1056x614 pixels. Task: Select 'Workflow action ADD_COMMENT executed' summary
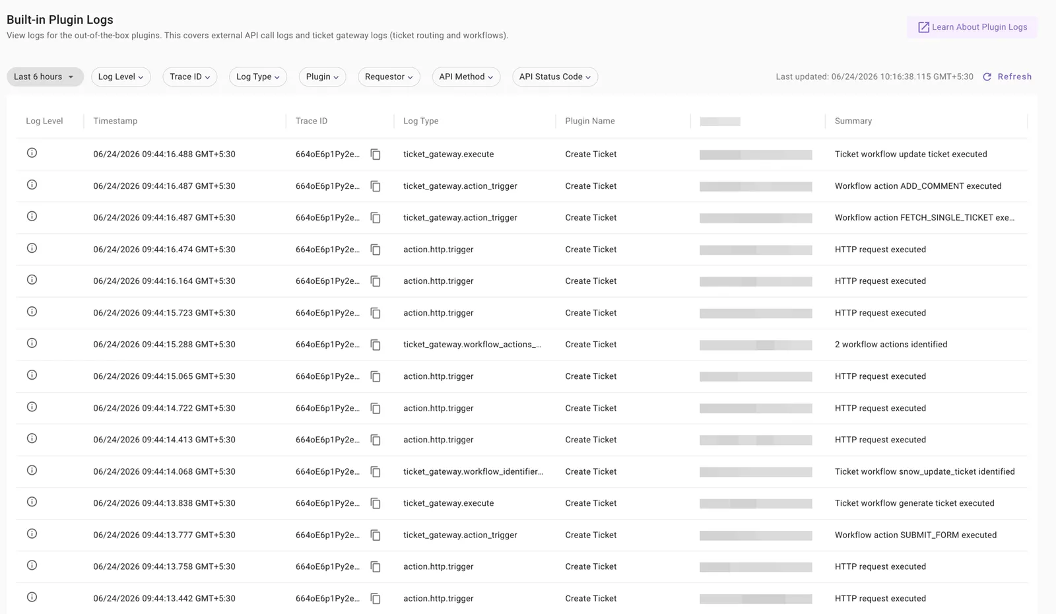coord(918,186)
